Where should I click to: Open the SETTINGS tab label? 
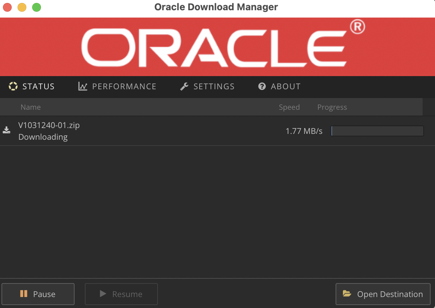tap(214, 86)
